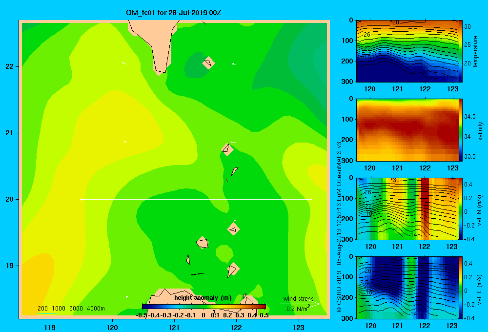Click the '1000' bathymetry legend entry

pos(59,309)
